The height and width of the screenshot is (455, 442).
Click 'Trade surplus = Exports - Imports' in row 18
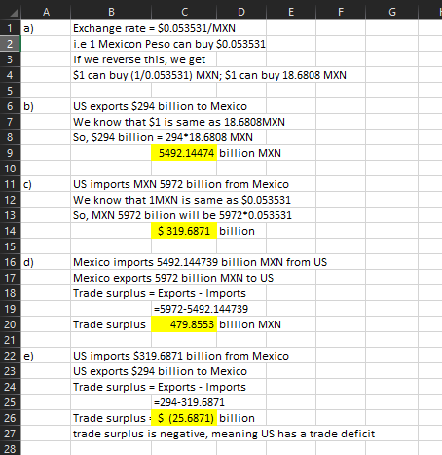pyautogui.click(x=160, y=293)
